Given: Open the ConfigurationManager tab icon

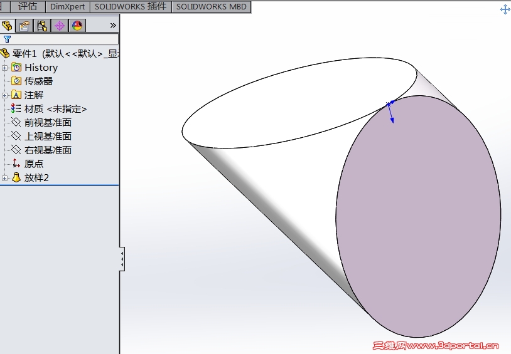Looking at the screenshot, I should (x=42, y=26).
